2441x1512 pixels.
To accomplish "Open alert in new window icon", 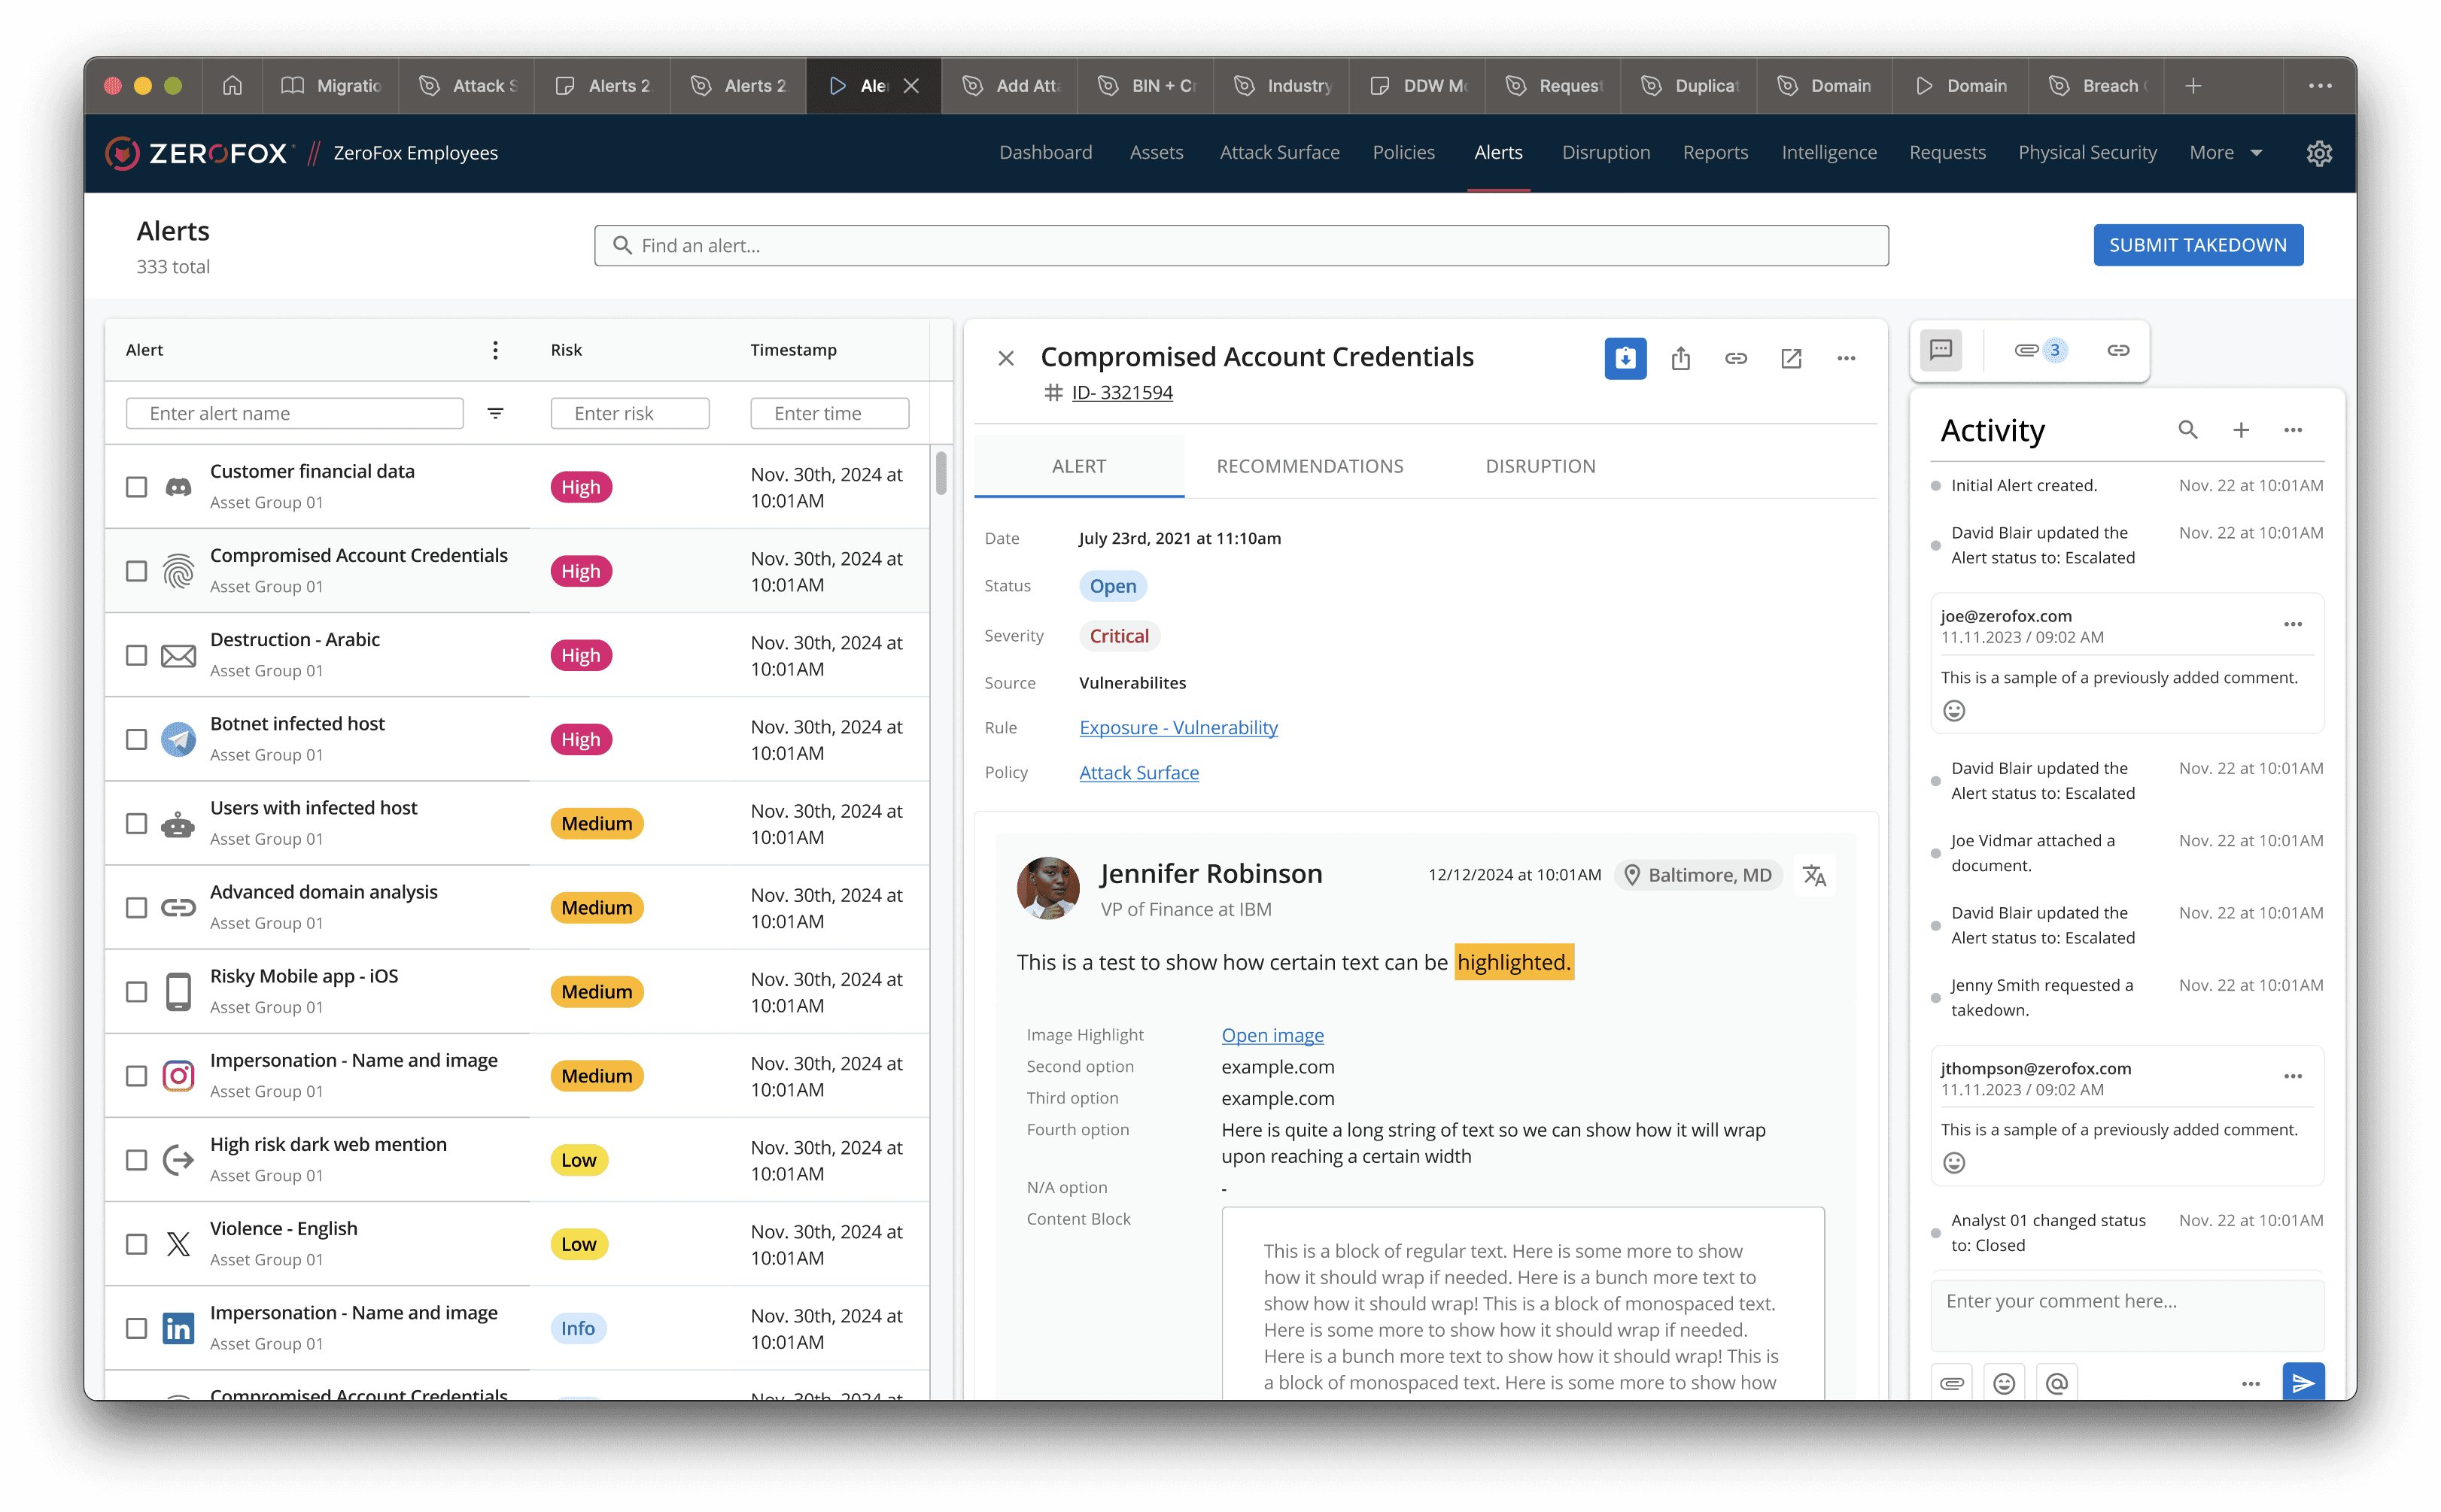I will (1791, 358).
